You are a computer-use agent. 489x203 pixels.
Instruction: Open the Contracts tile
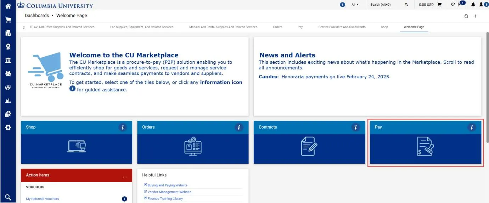(x=309, y=142)
